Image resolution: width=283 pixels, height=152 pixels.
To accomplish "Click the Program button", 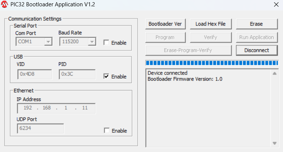I will click(165, 37).
